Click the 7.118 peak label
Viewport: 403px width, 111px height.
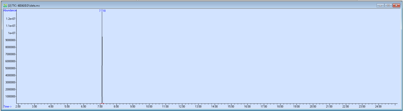102,11
